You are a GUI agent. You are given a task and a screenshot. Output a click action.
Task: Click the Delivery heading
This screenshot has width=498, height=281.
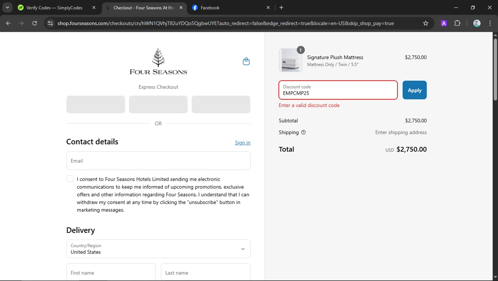[81, 230]
